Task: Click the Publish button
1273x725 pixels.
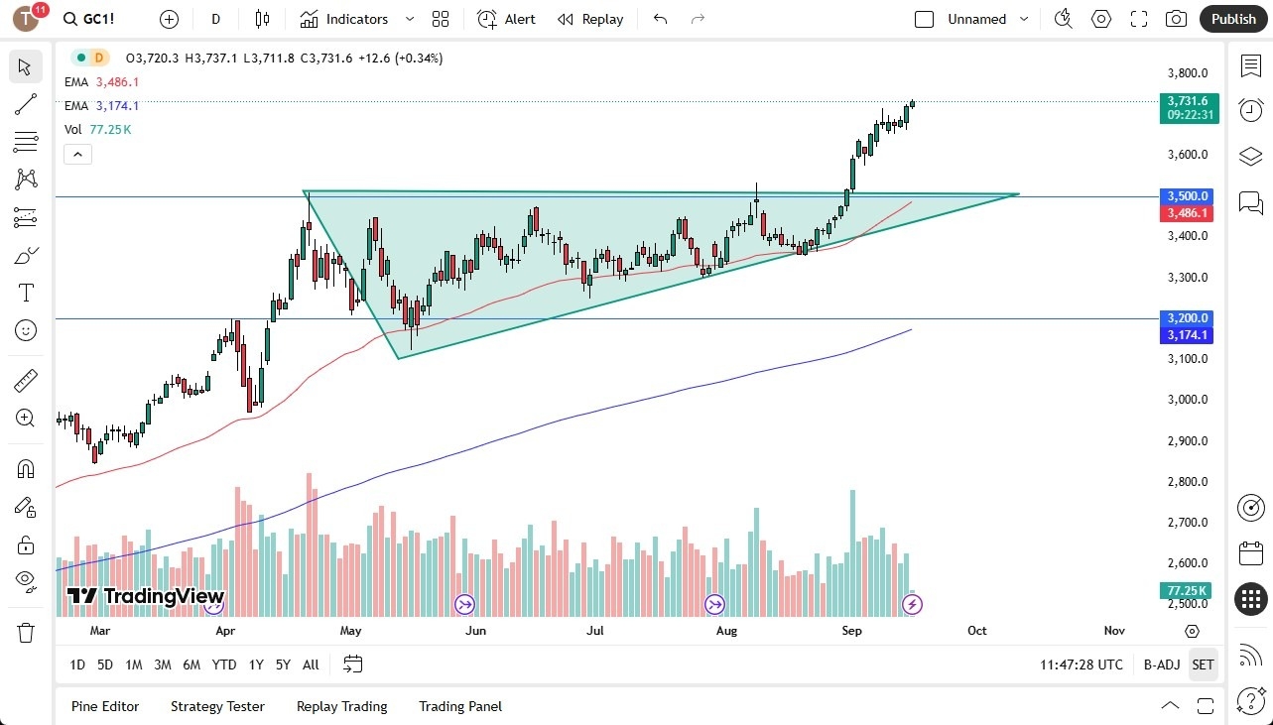Action: [x=1233, y=19]
